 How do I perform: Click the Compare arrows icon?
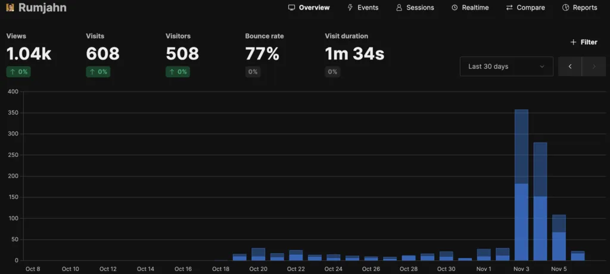click(509, 8)
